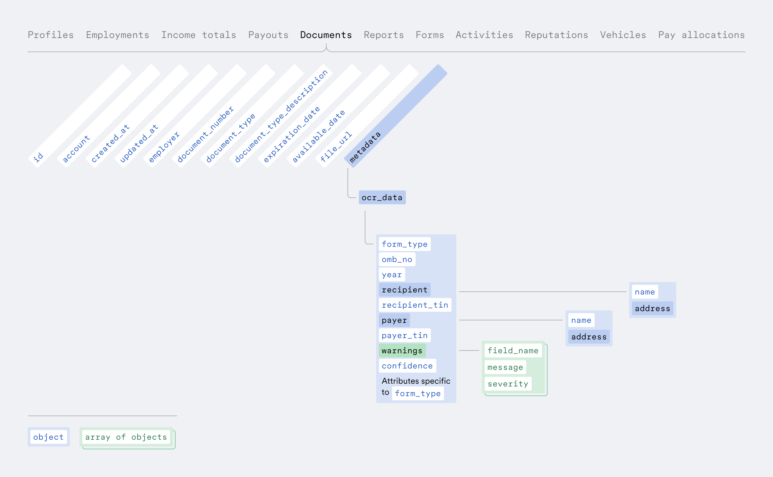This screenshot has width=773, height=477.
Task: Open the Reports tab
Action: point(383,35)
